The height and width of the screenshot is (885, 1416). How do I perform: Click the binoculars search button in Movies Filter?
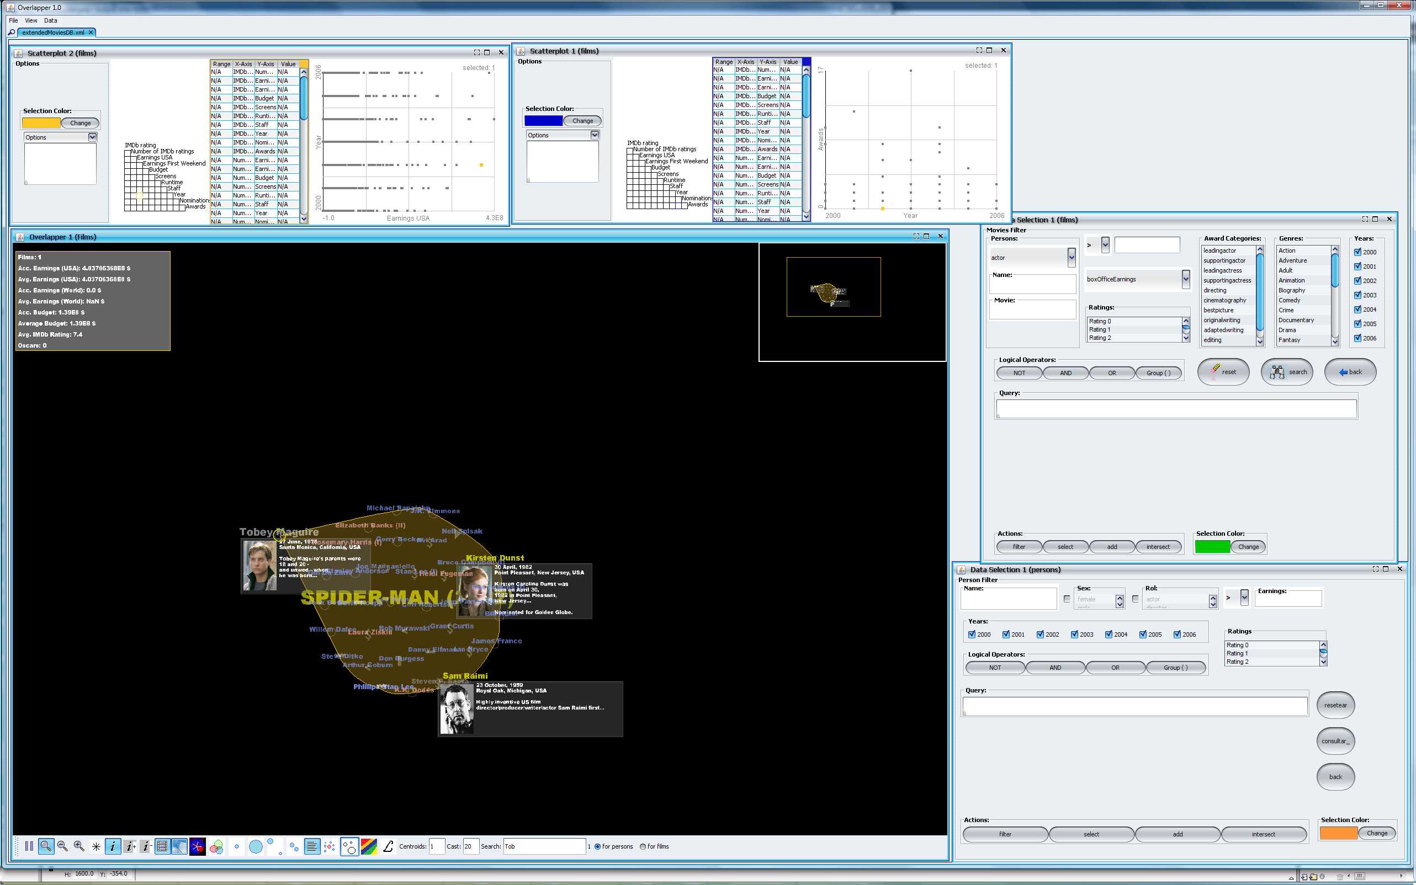point(1287,372)
